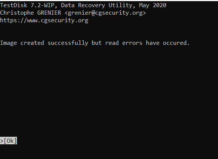The image size is (218, 159).
Task: Click the GRENIER surname text
Action: click(x=49, y=13)
